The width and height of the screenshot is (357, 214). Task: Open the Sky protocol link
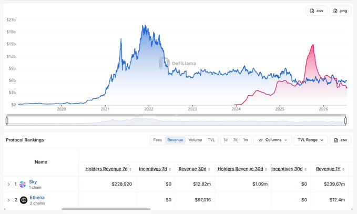click(x=33, y=182)
